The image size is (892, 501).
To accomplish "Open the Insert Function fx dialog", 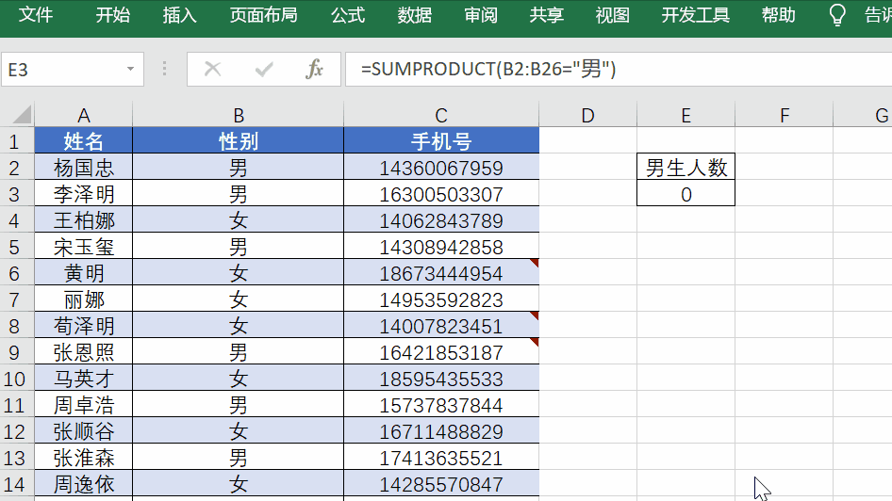I will coord(314,70).
